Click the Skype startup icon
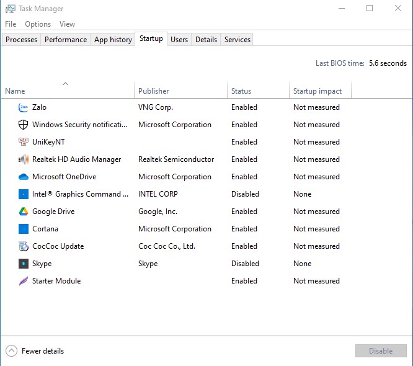Screen dimensions: 413x366 [24, 264]
